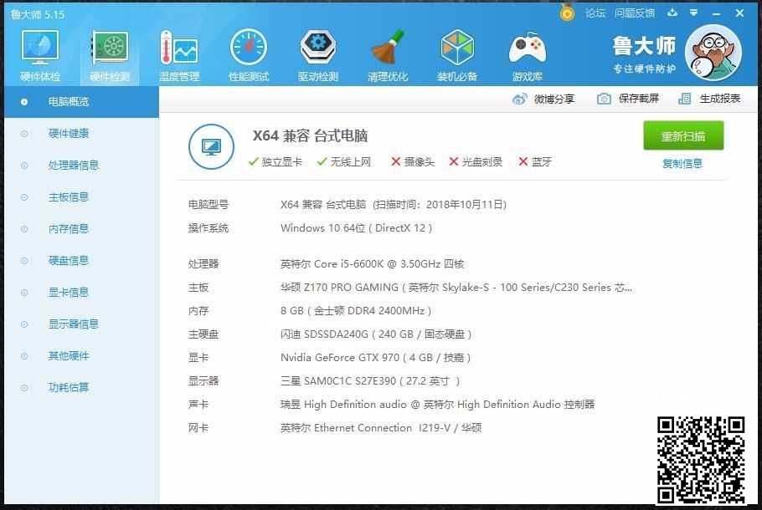Open 游戏库 gamepad icon
The width and height of the screenshot is (762, 510).
[527, 48]
